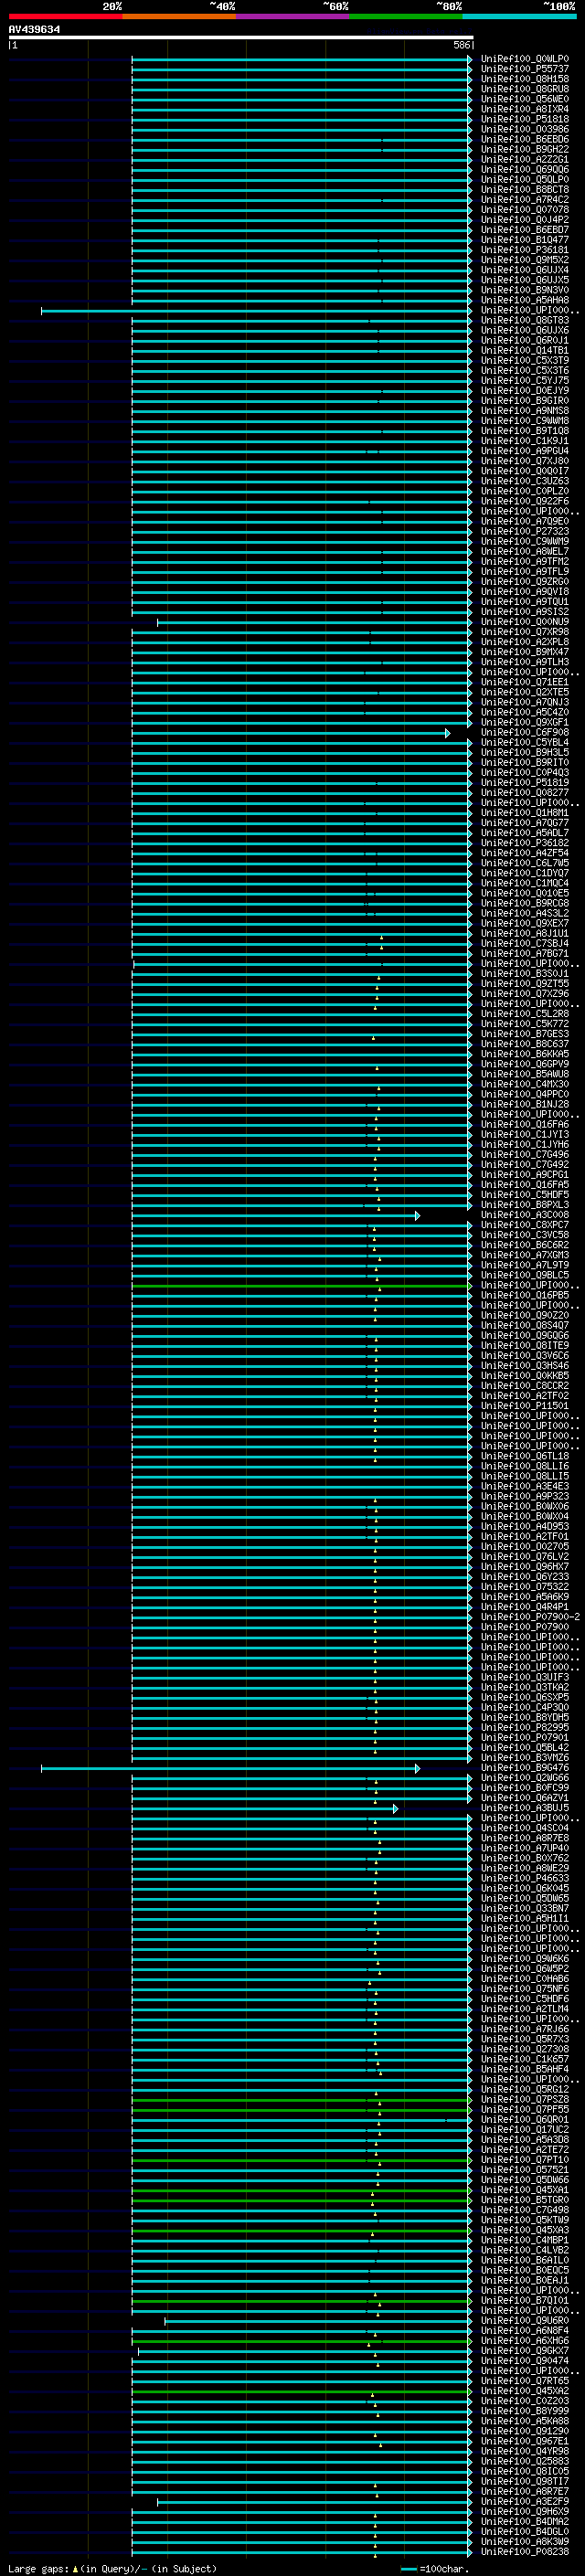Click UniRef100_C5YJ75 hit

[524, 380]
